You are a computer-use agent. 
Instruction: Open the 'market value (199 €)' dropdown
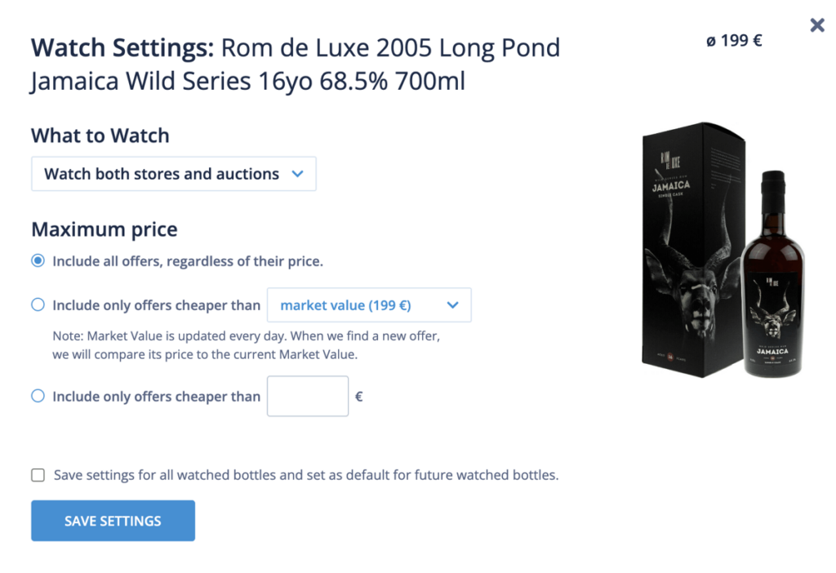[369, 305]
